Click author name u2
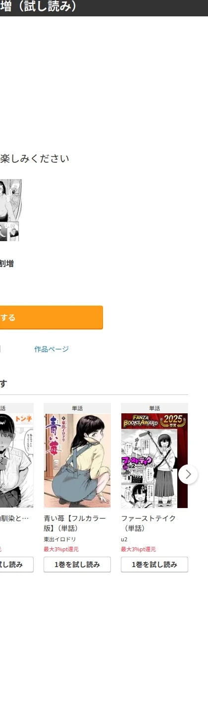Viewport: 208px width, 709px height. pos(124,539)
